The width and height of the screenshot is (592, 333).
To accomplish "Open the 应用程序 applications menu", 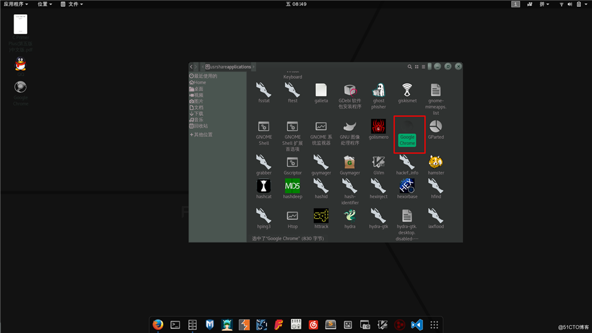I will [16, 4].
